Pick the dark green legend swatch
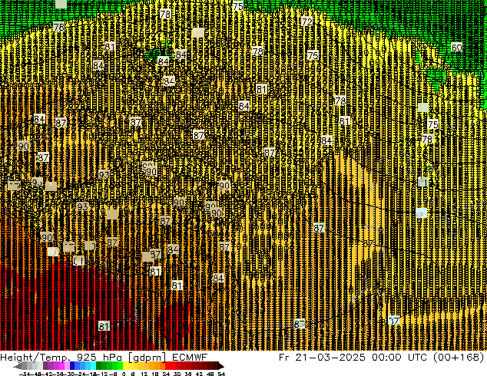Viewport: 487px width, 376px height. pos(99,366)
